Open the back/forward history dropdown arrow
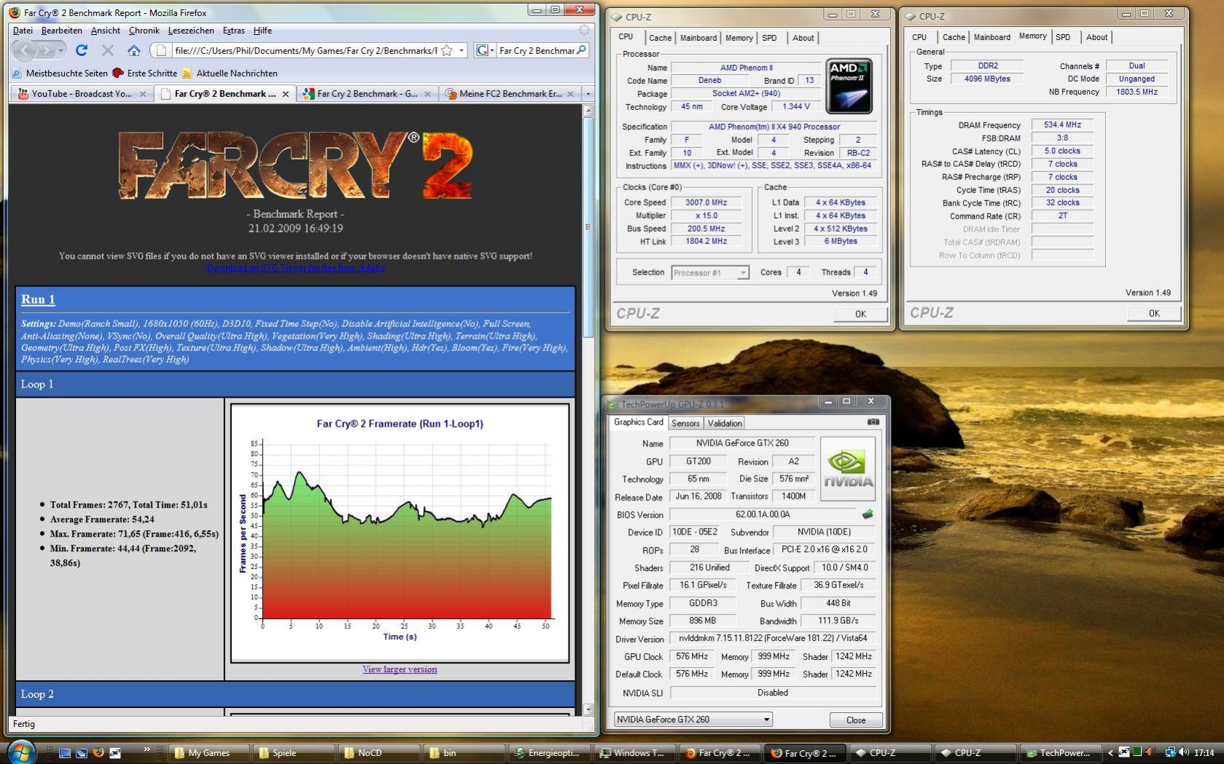This screenshot has height=764, width=1224. click(x=61, y=50)
